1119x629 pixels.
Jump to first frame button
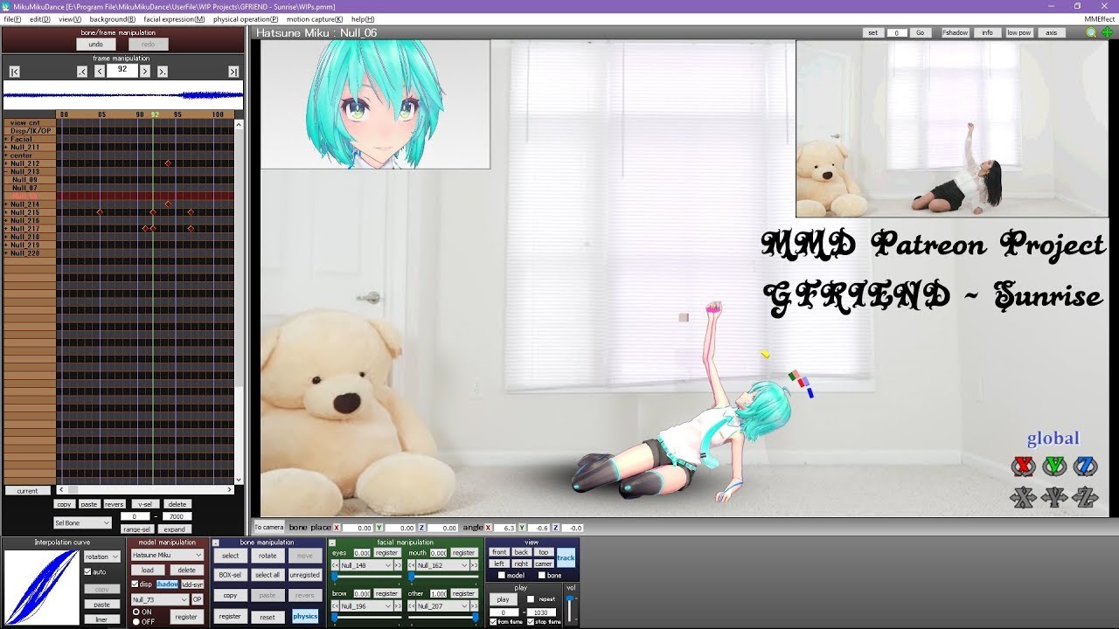(15, 72)
